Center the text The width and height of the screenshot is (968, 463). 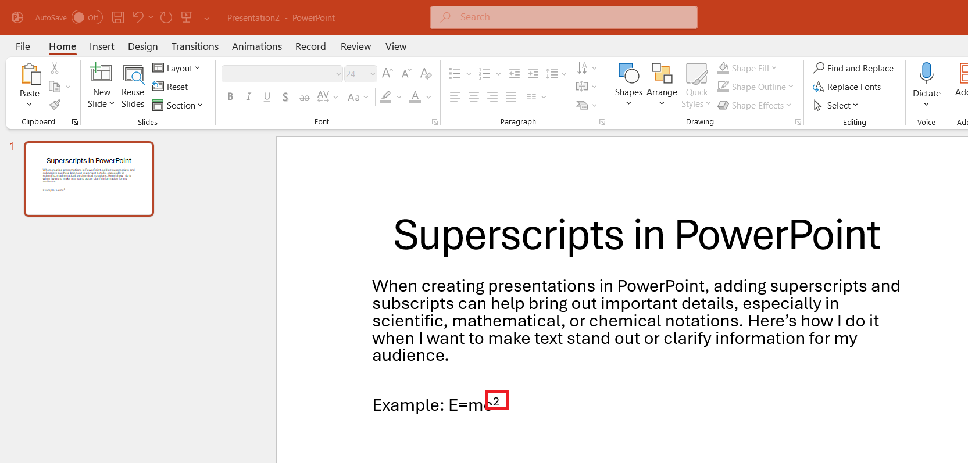click(474, 97)
